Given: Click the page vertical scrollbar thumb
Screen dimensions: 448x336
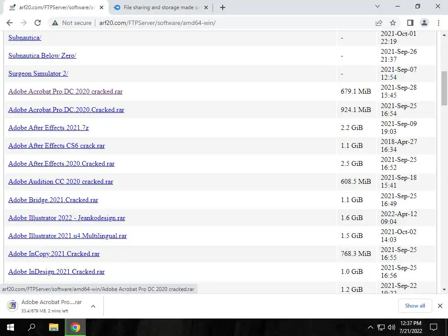Looking at the screenshot, I should tap(444, 88).
